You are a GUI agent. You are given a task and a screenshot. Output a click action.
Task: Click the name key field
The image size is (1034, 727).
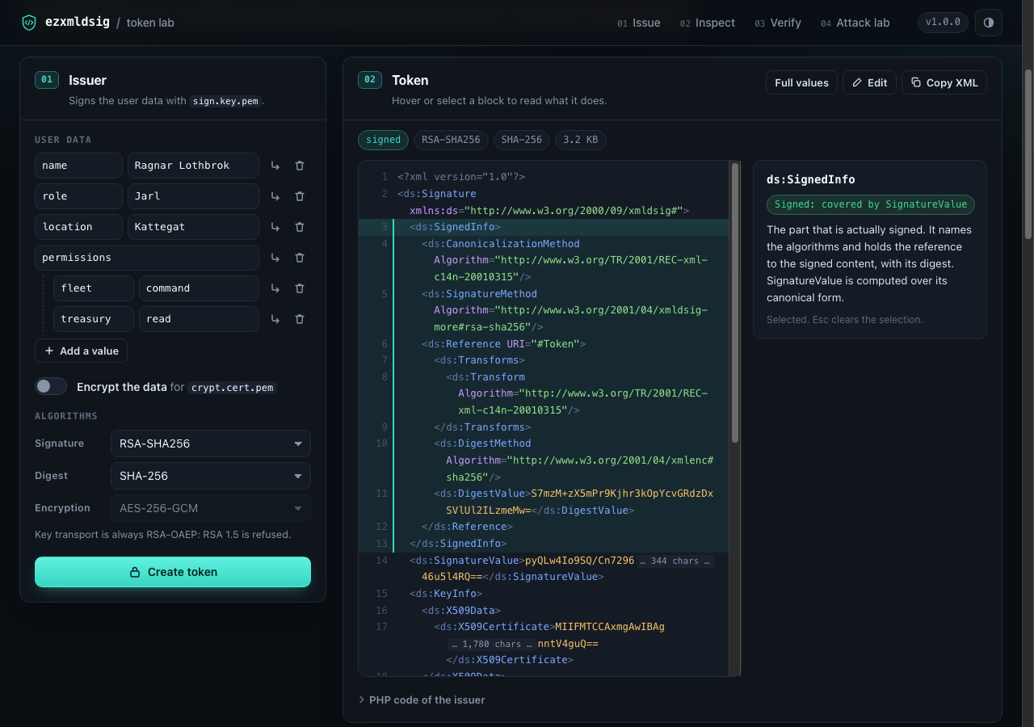(78, 166)
